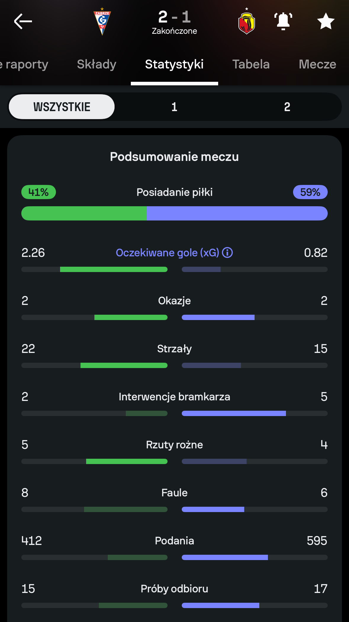Image resolution: width=349 pixels, height=622 pixels.
Task: Switch stats to second half (2)
Action: click(287, 107)
